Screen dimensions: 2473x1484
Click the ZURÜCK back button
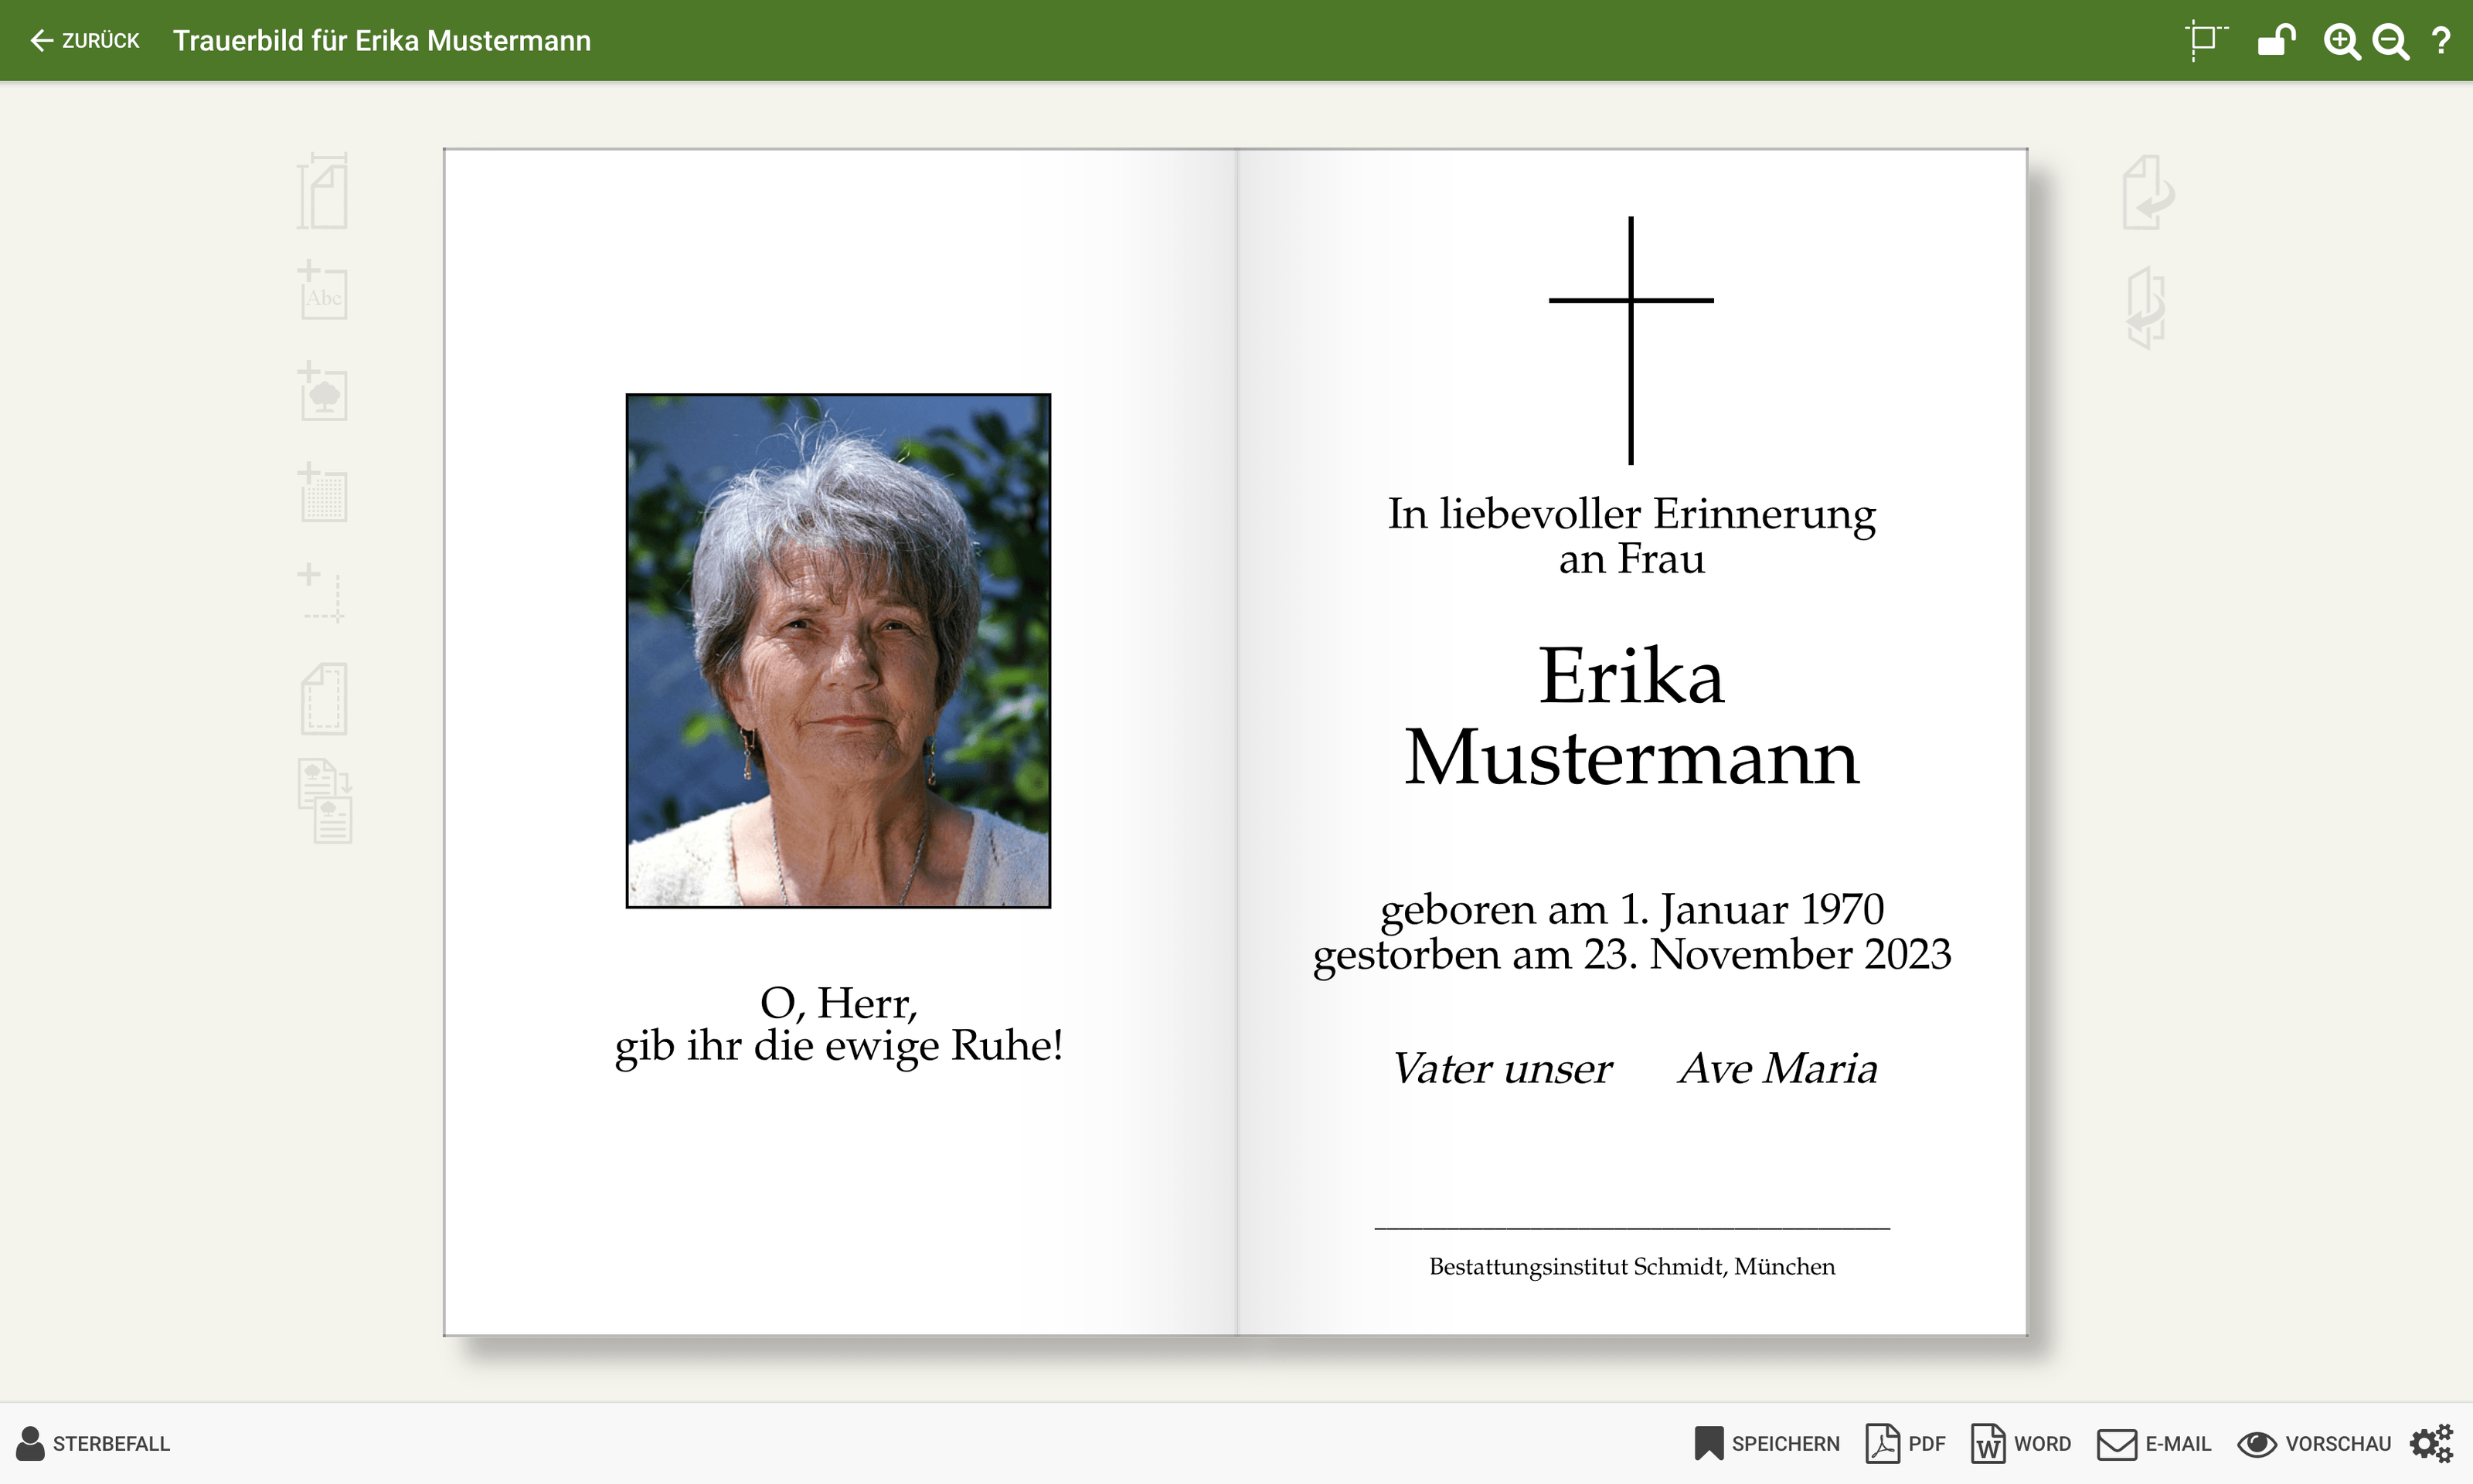(x=85, y=40)
